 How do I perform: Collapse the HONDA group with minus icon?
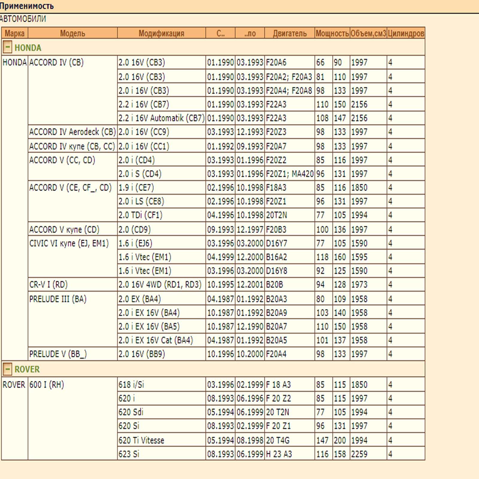click(x=7, y=47)
